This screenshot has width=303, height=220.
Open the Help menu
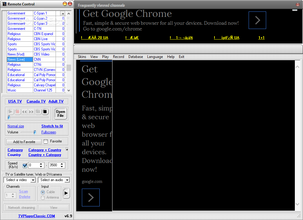[x=171, y=57]
